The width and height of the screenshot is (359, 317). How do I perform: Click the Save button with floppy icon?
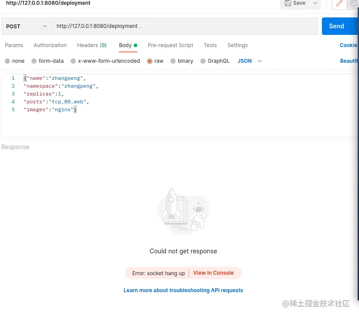click(295, 3)
